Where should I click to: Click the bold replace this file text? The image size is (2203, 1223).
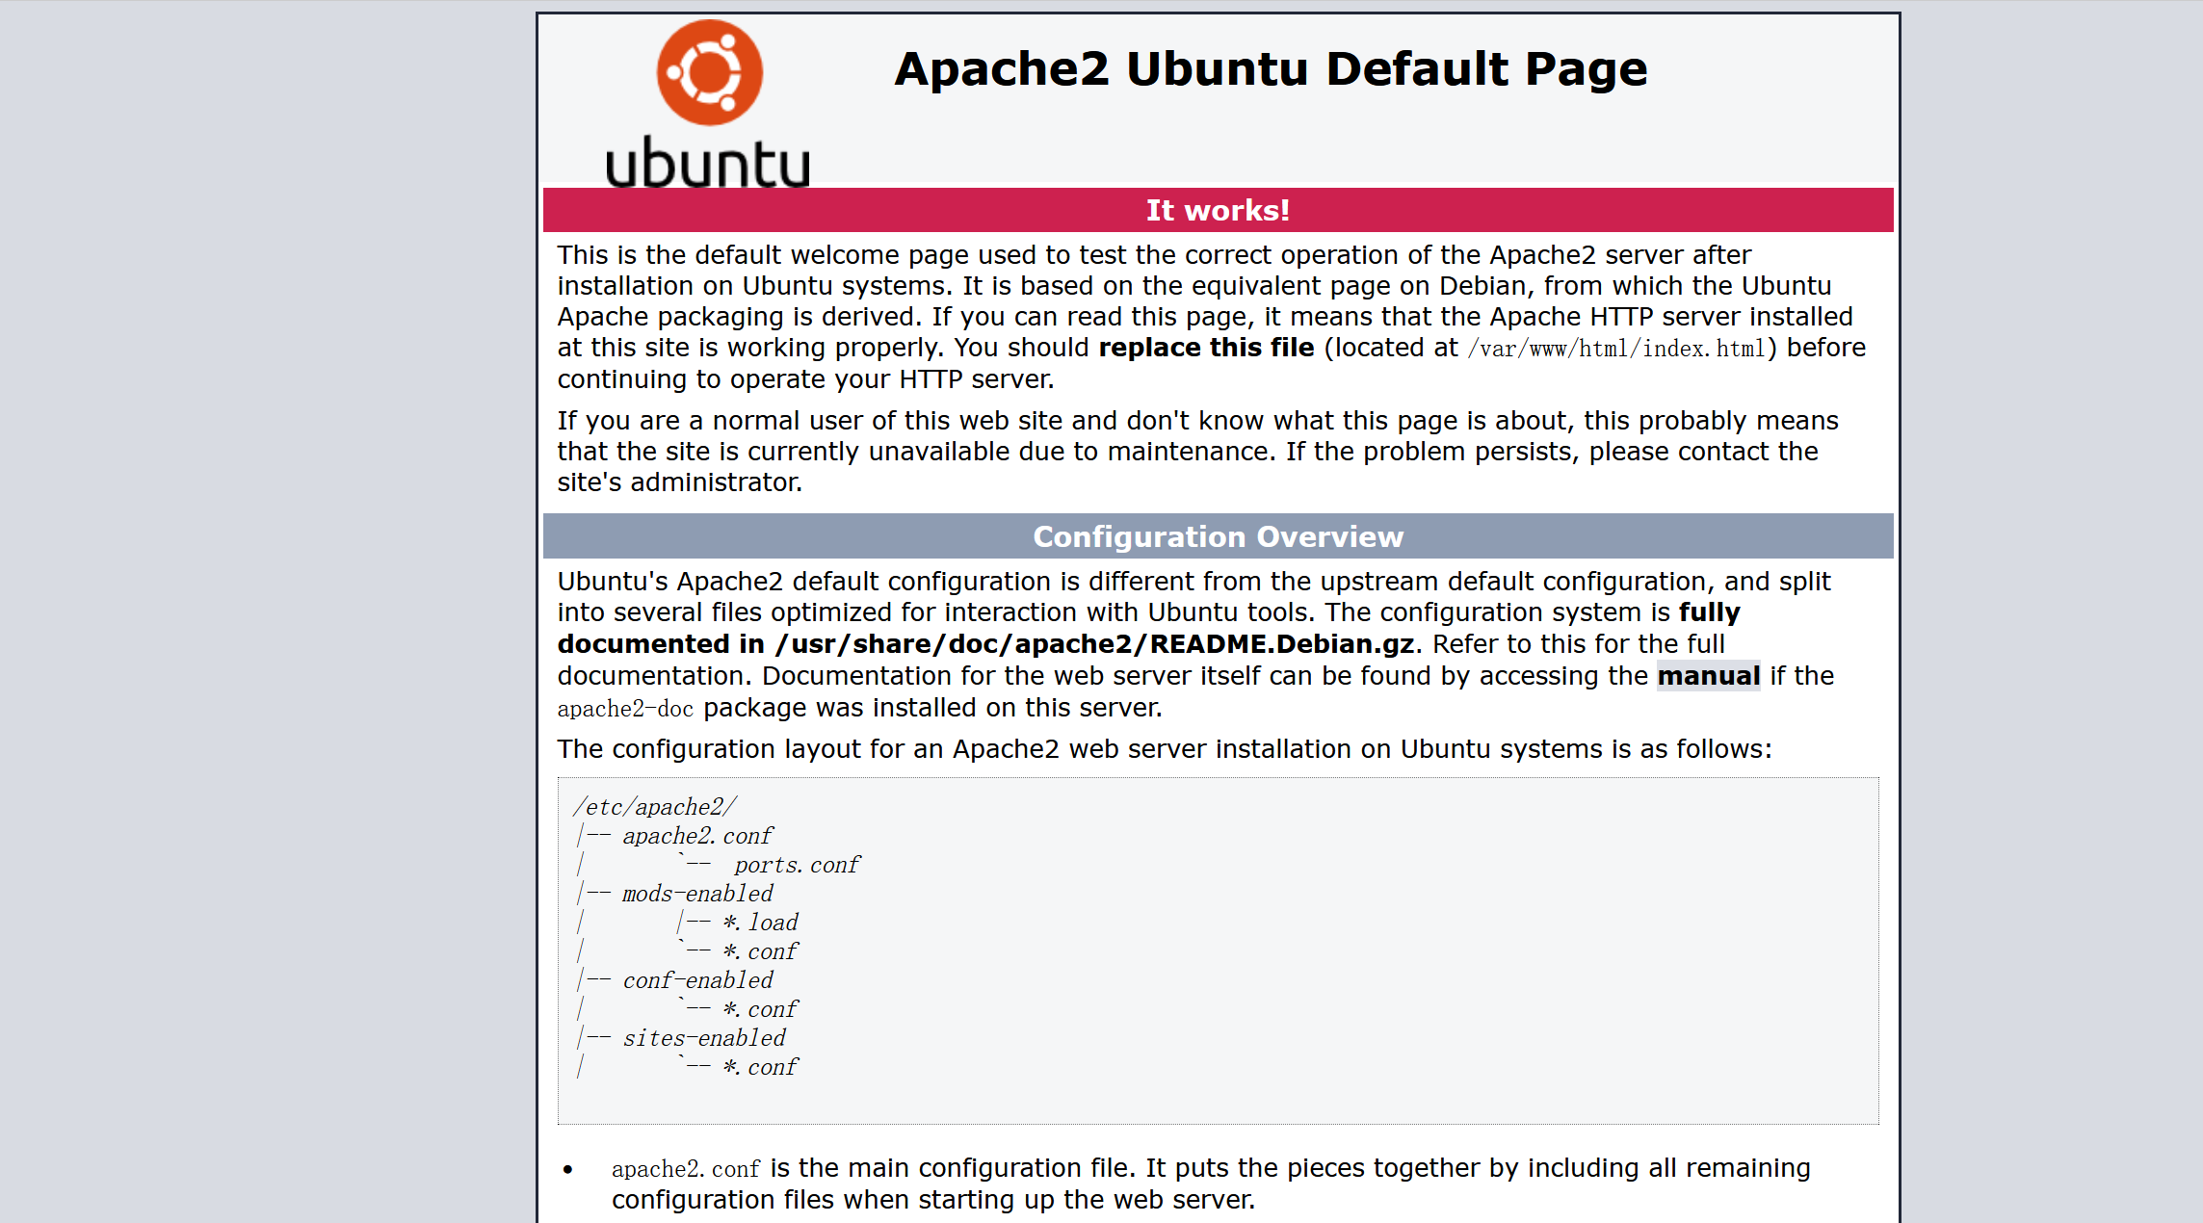tap(1206, 348)
